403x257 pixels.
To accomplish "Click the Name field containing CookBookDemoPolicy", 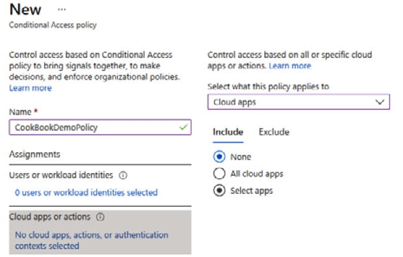I will 100,128.
